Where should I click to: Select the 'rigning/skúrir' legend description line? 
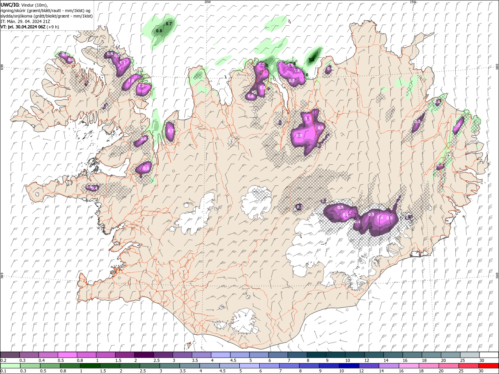pyautogui.click(x=46, y=11)
